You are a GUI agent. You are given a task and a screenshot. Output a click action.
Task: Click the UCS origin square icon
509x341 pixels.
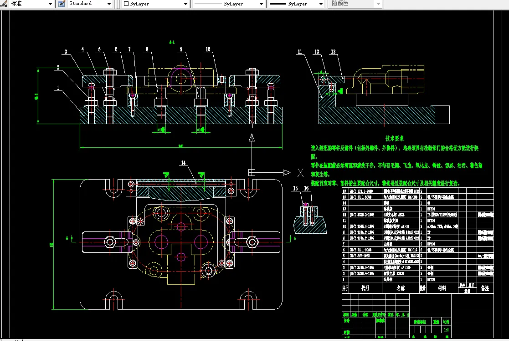pyautogui.click(x=251, y=172)
